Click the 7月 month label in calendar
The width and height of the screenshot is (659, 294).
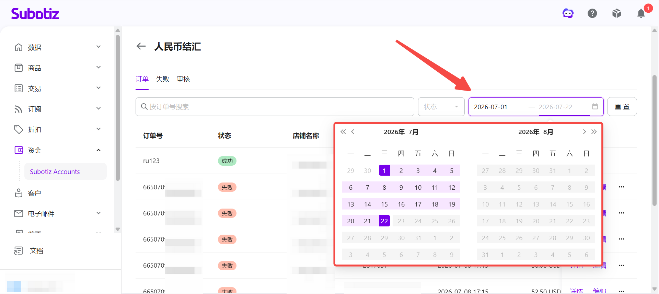tap(413, 132)
